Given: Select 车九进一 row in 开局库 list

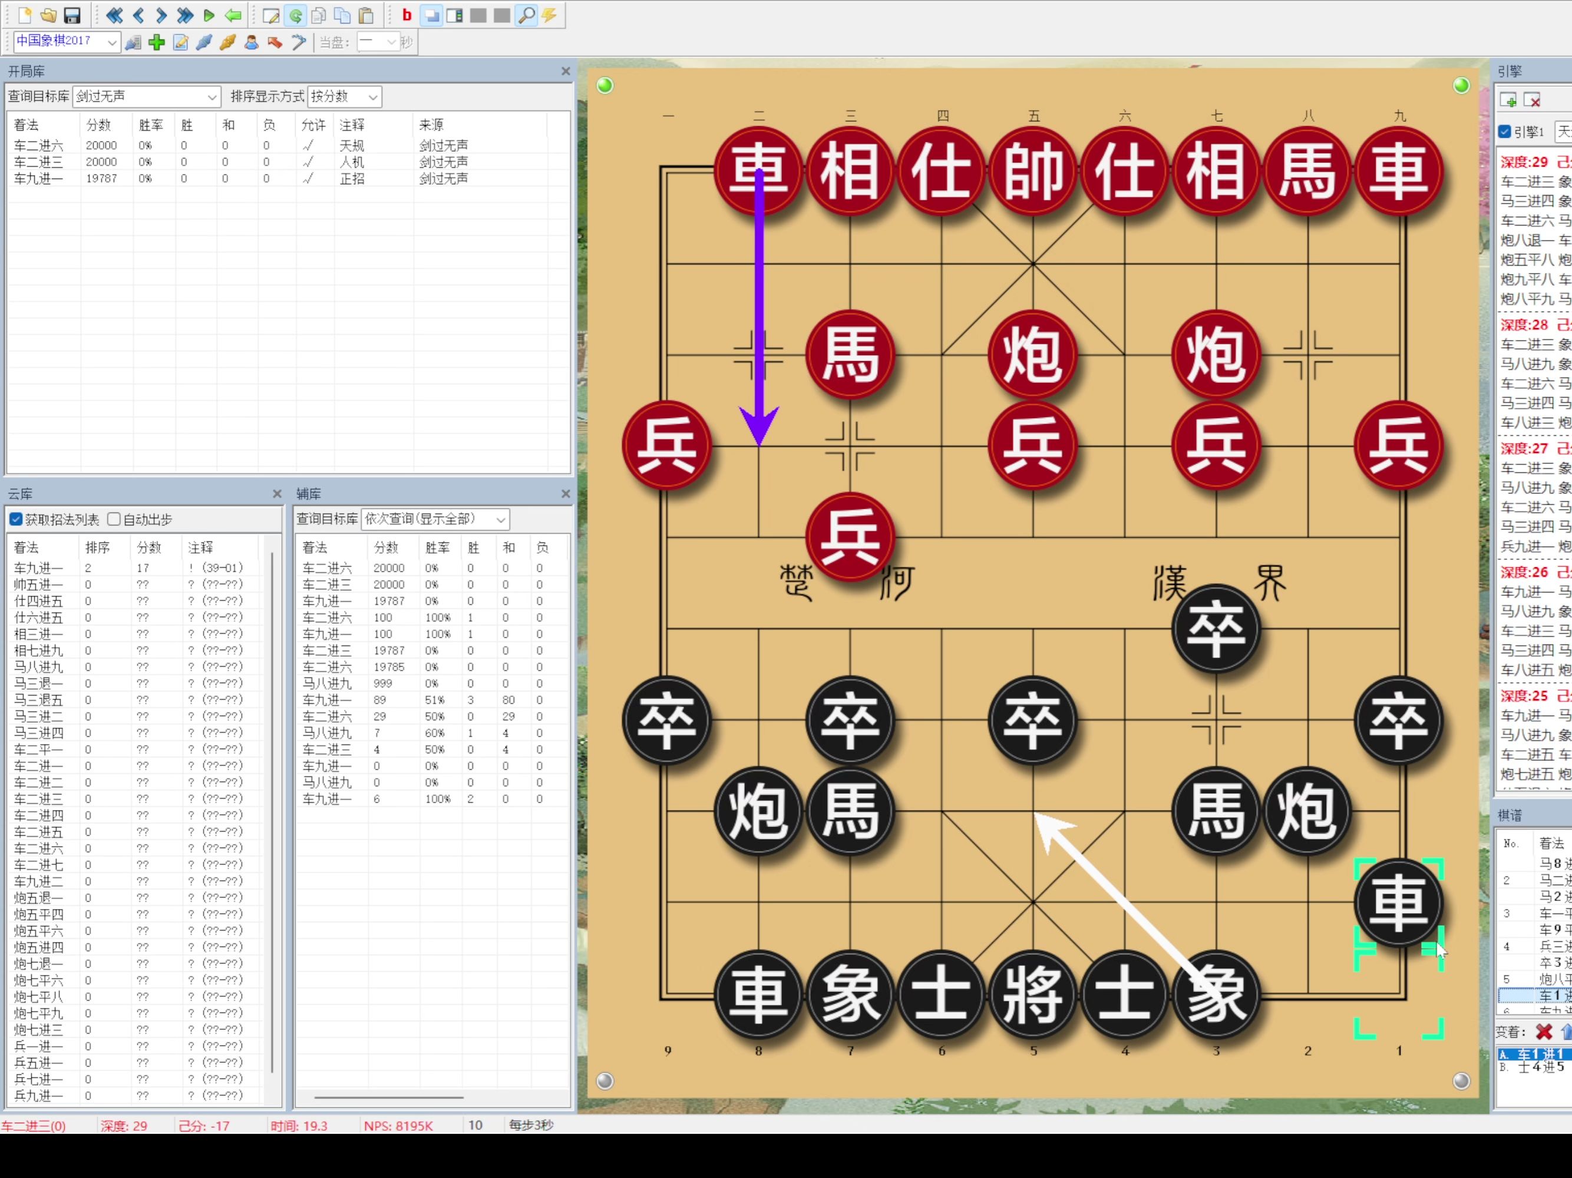Looking at the screenshot, I should (x=39, y=178).
